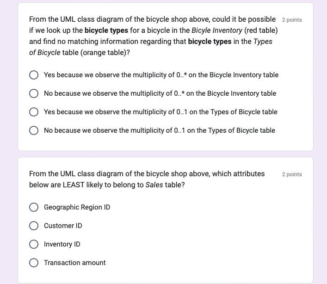This screenshot has height=284, width=327.
Task: Click the 'Transaction amount' option label text
Action: [x=74, y=263]
